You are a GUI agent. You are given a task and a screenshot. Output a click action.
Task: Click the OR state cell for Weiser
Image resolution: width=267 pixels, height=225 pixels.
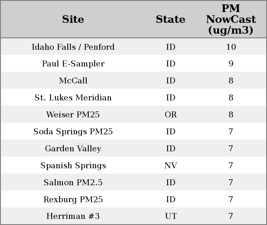coord(171,115)
